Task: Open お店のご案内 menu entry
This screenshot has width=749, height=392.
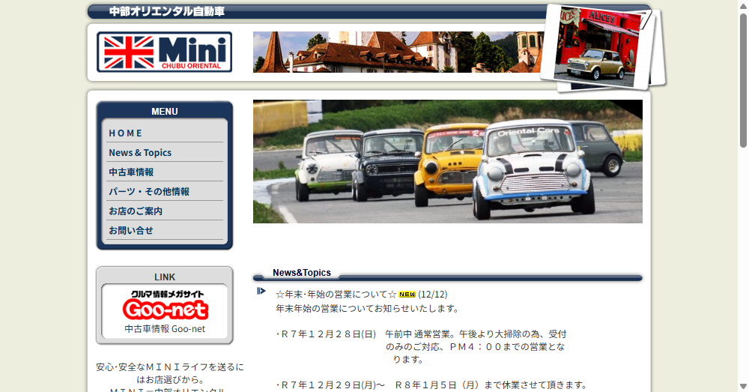Action: pyautogui.click(x=136, y=211)
